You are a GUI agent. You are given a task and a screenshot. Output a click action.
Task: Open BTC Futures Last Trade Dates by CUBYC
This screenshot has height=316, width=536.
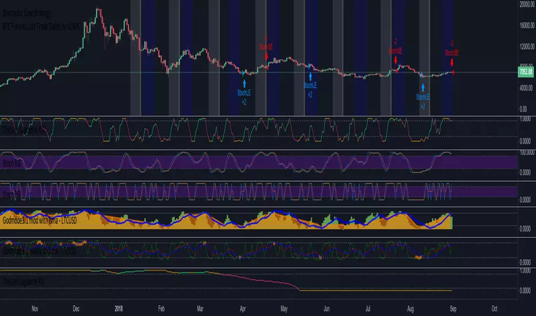coord(41,26)
